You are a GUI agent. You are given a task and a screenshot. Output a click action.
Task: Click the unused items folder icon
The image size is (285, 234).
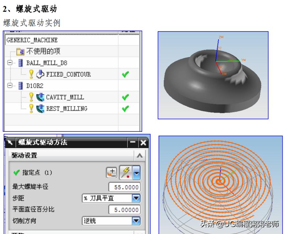(x=20, y=52)
